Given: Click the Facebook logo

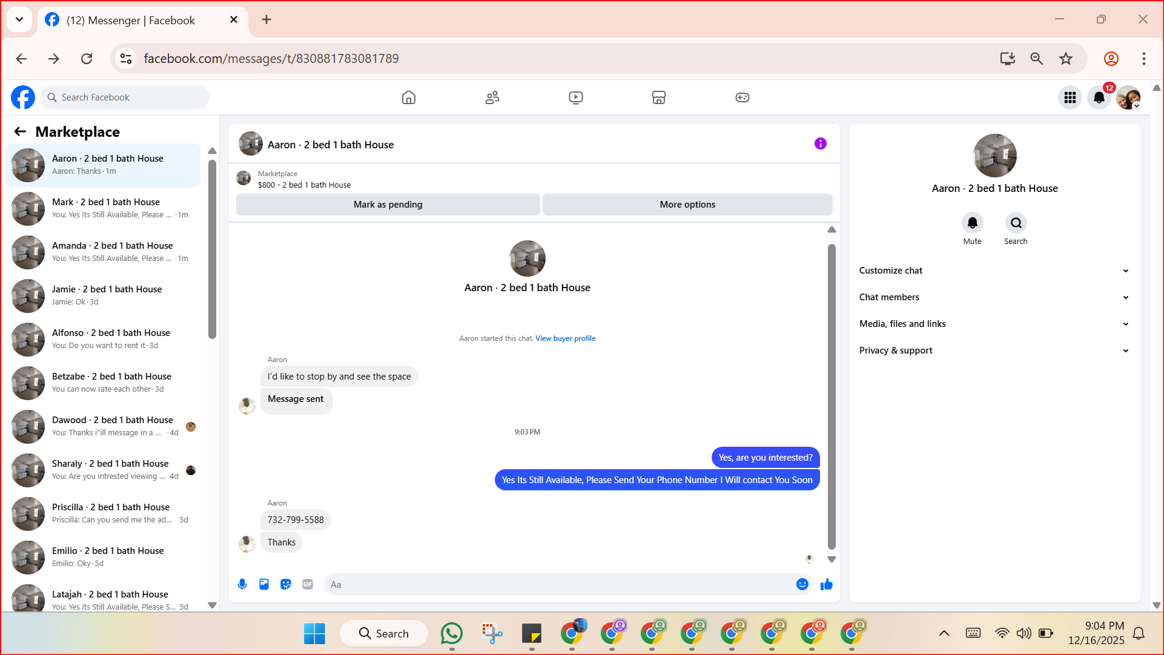Looking at the screenshot, I should click(23, 97).
